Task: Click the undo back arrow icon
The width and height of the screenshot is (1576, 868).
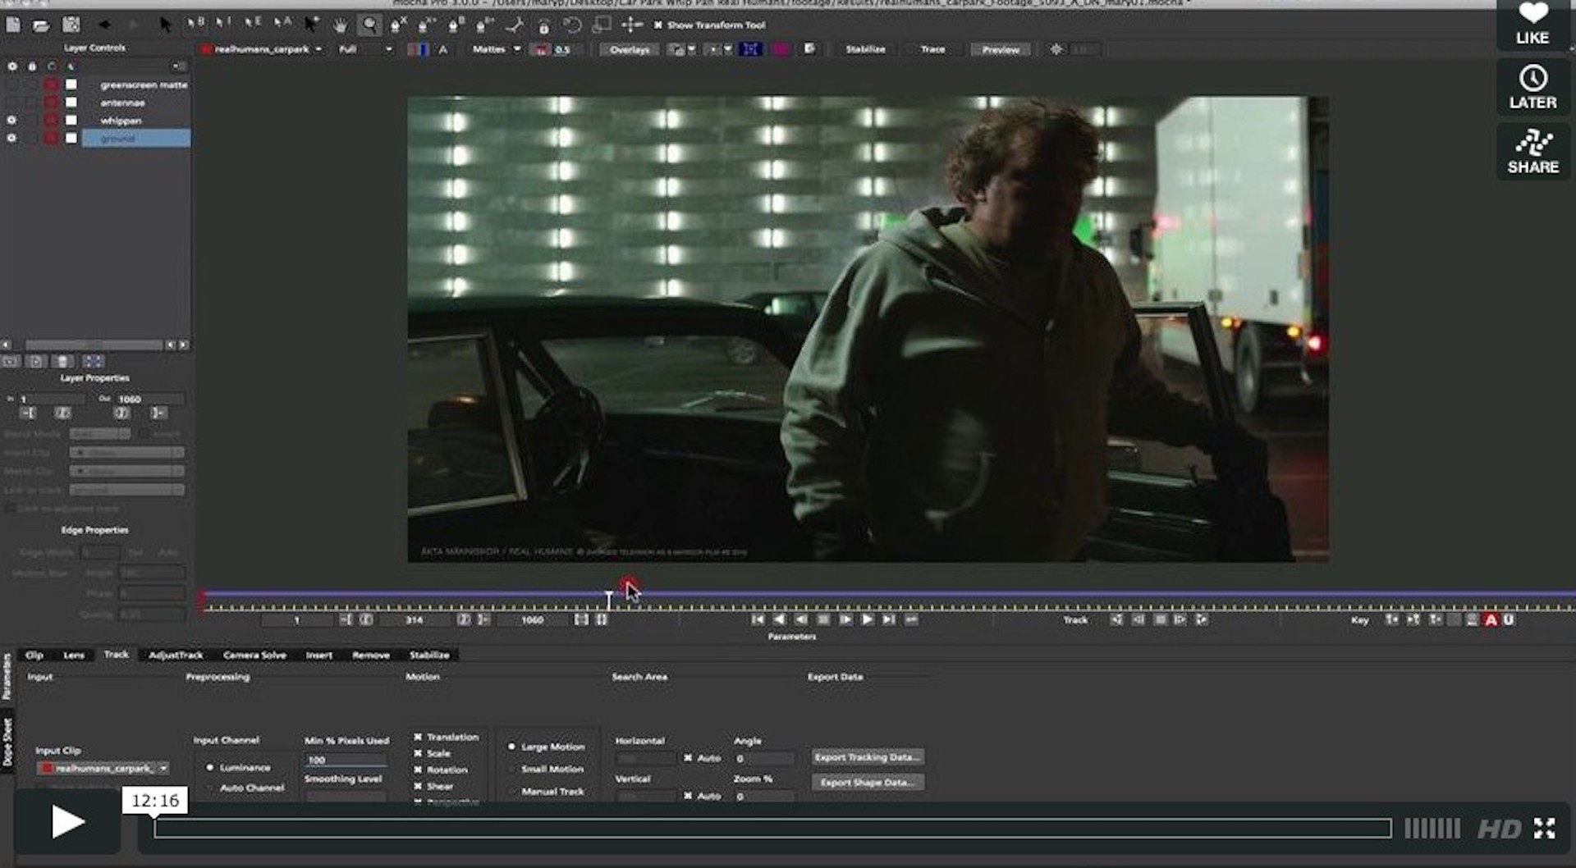Action: coord(104,25)
